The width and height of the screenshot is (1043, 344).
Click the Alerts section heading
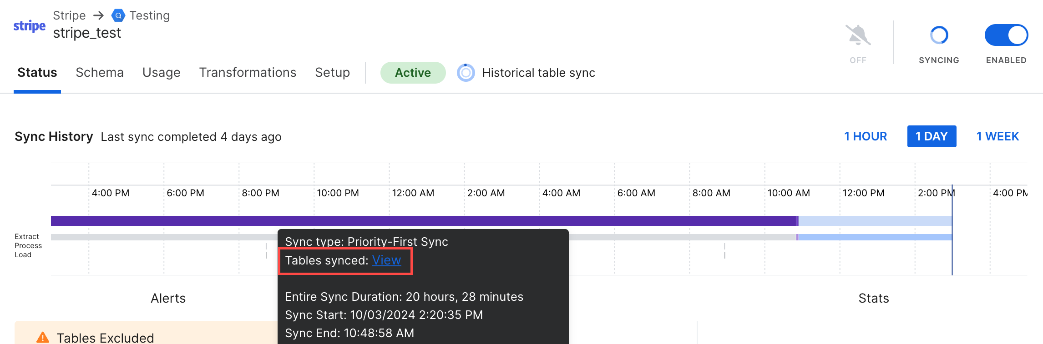point(168,298)
